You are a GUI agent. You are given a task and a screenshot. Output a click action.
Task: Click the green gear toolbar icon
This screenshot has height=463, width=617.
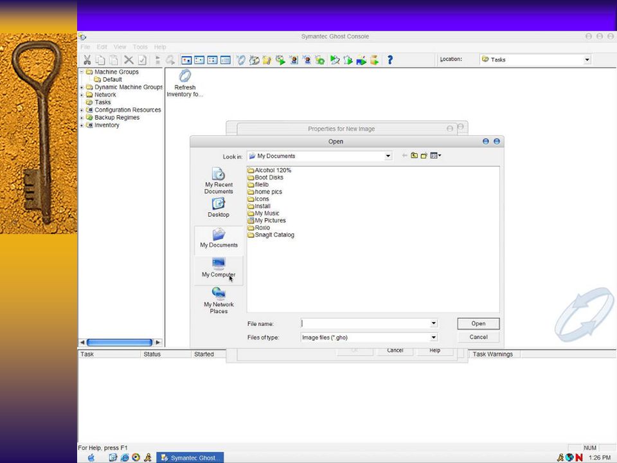320,60
